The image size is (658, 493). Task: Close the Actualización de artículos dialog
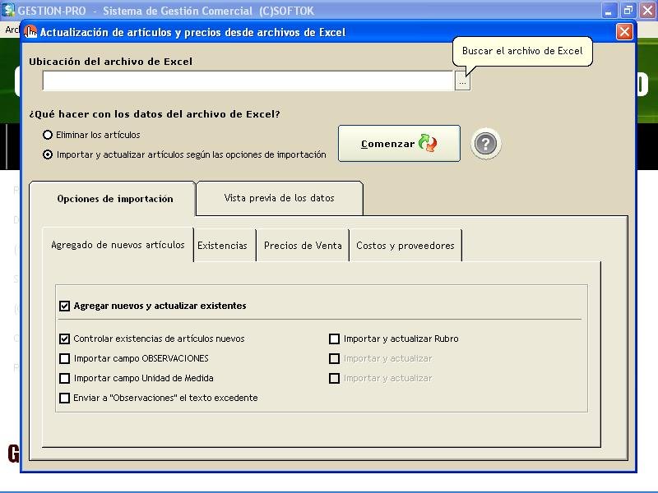point(624,32)
